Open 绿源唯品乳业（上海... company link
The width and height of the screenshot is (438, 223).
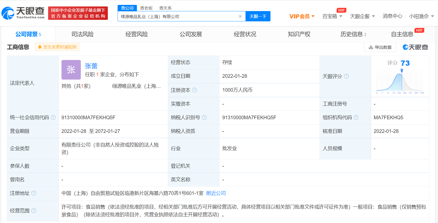click(x=136, y=86)
